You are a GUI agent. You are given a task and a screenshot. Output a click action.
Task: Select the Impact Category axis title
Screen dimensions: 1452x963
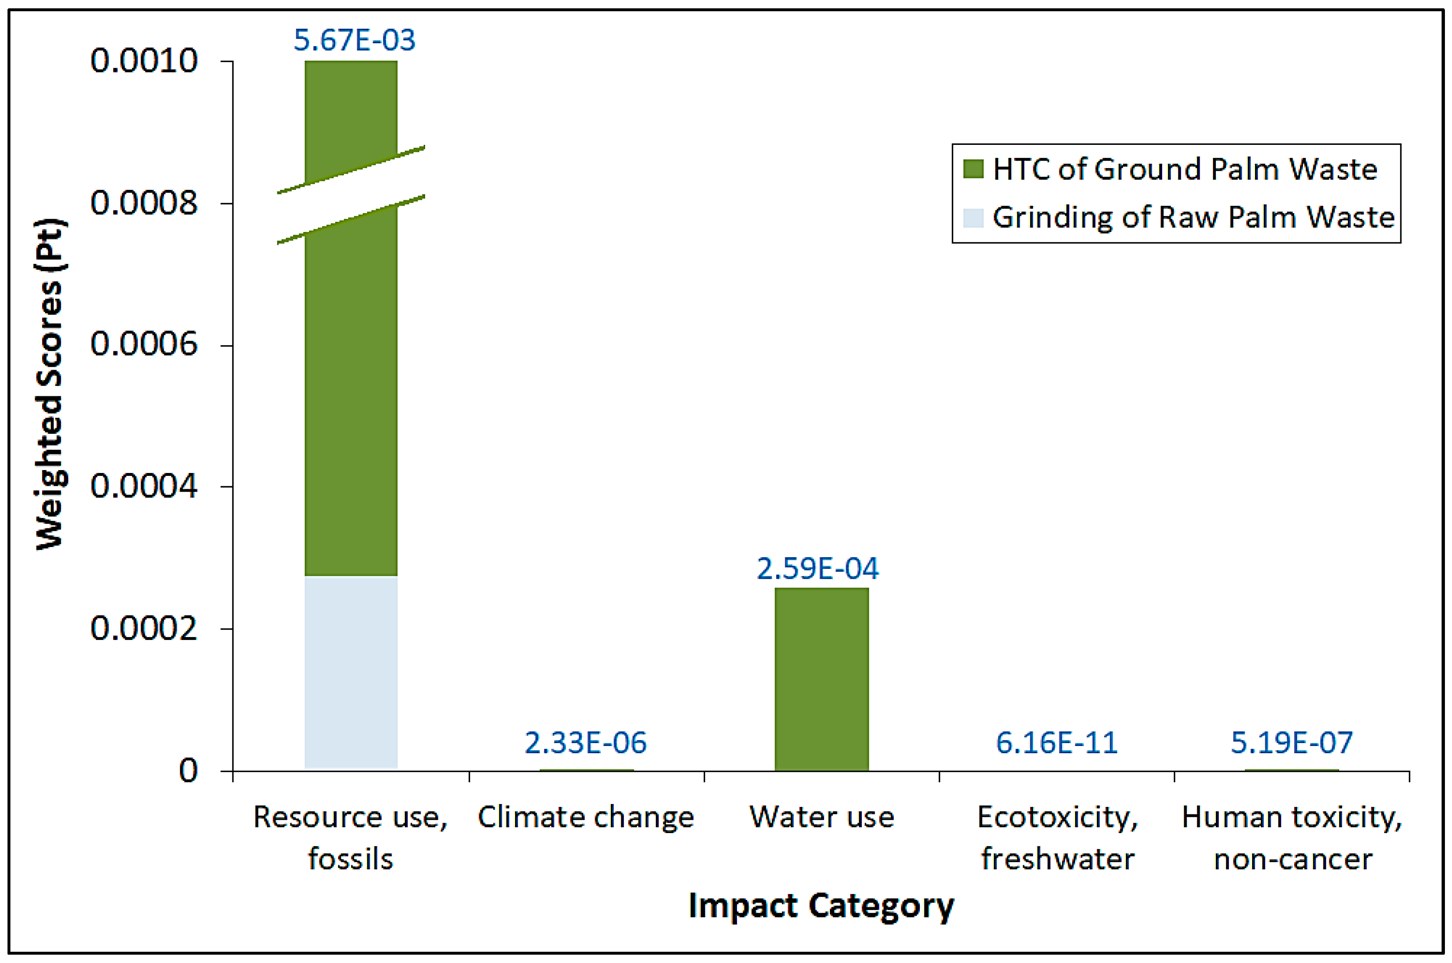[821, 906]
